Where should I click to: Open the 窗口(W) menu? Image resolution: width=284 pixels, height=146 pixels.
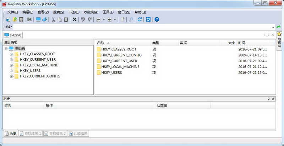pos(124,12)
